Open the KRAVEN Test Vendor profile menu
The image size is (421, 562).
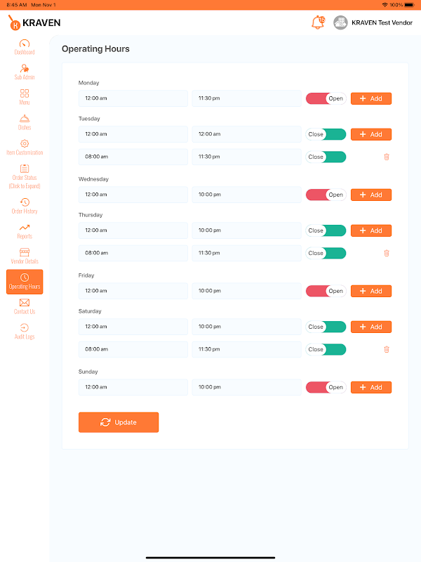(373, 22)
